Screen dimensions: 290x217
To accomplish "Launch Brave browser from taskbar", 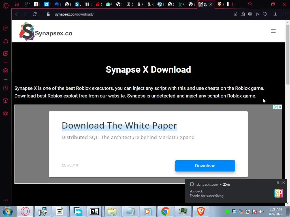I will 201,211.
